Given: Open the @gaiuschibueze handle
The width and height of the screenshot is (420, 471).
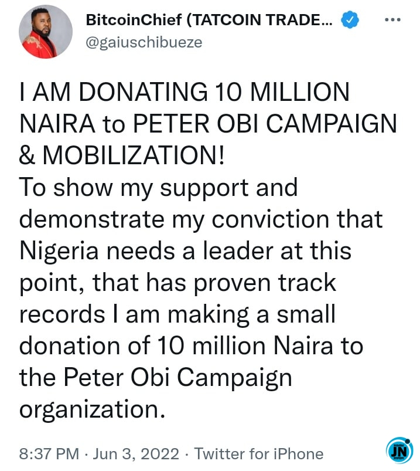Looking at the screenshot, I should click(x=144, y=42).
